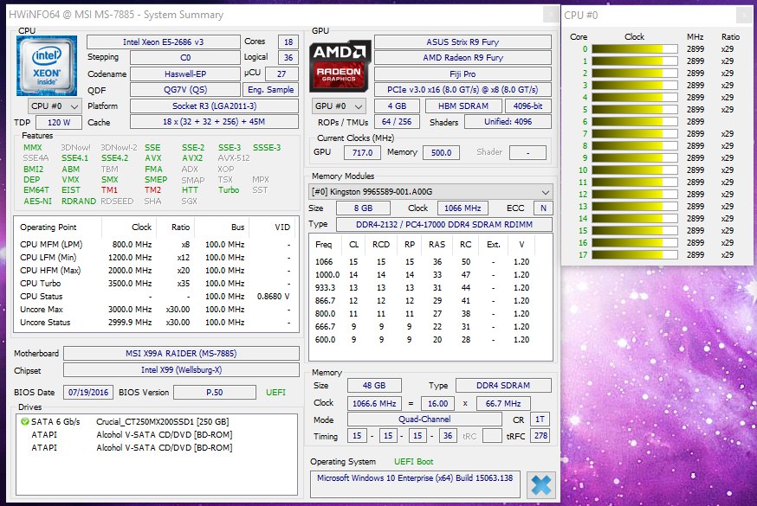Click the TDP 120 W field
The image size is (757, 506).
coord(59,123)
